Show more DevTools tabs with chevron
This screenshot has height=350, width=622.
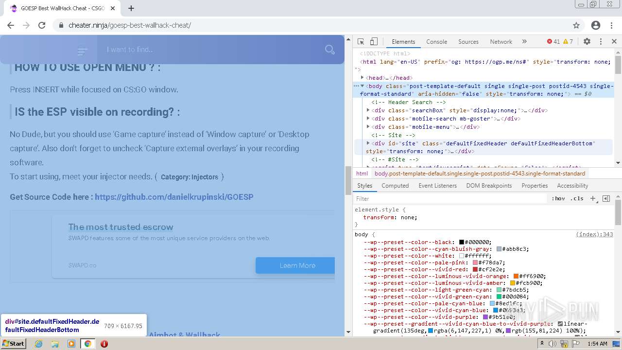524,42
